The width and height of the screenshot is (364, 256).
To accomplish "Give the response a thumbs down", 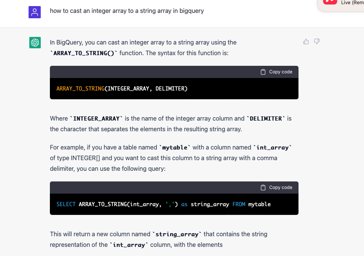I will (317, 41).
